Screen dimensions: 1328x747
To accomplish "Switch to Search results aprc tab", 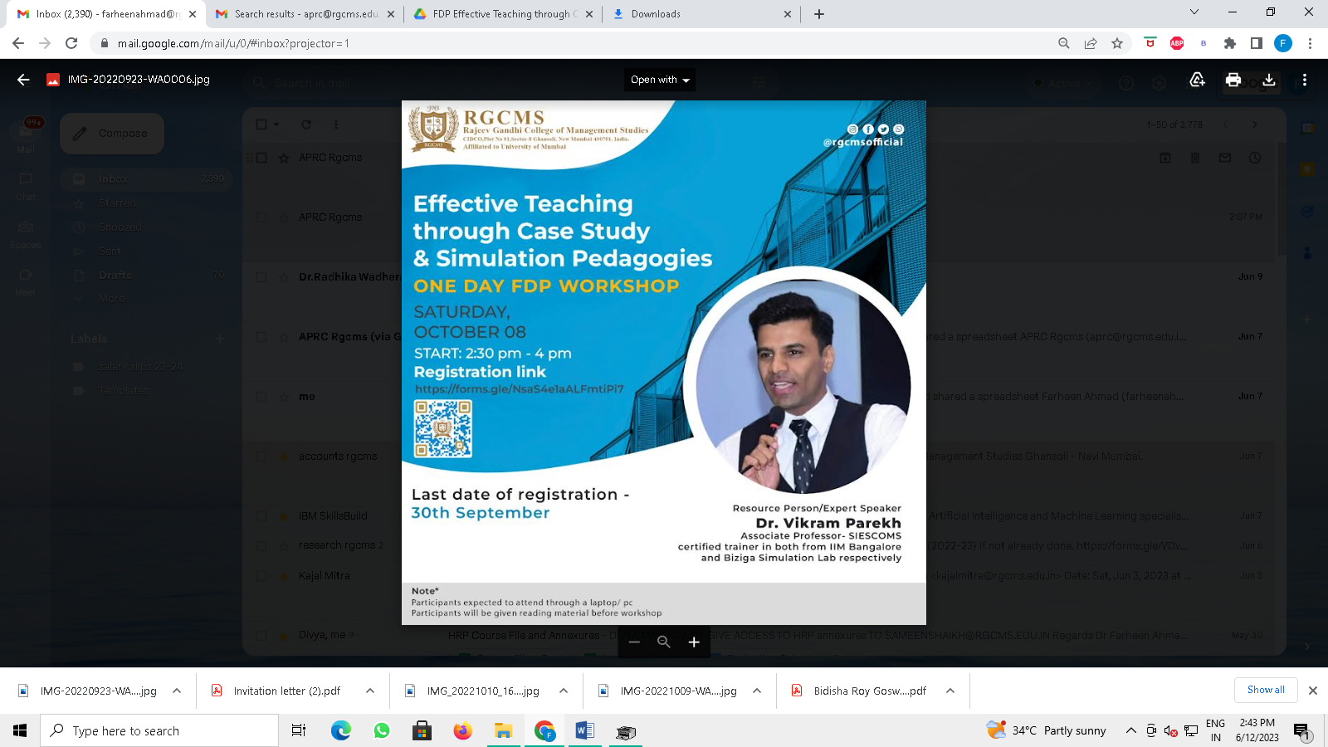I will [305, 14].
